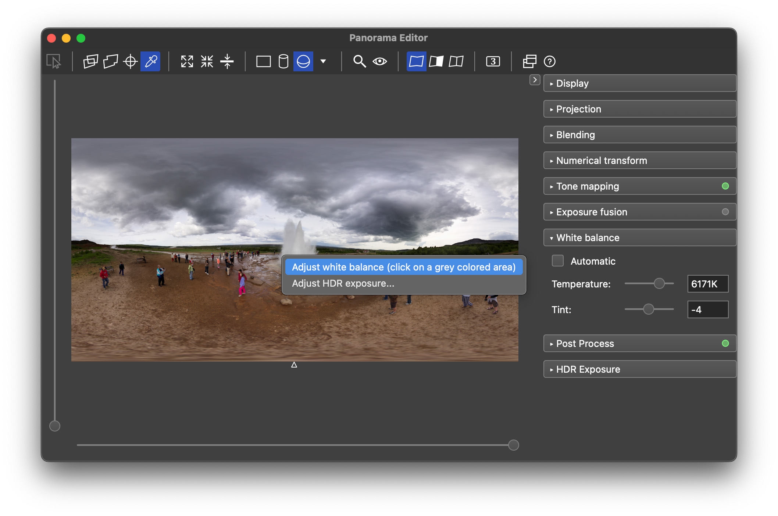Toggle the preview eye icon
Image resolution: width=778 pixels, height=516 pixels.
379,61
